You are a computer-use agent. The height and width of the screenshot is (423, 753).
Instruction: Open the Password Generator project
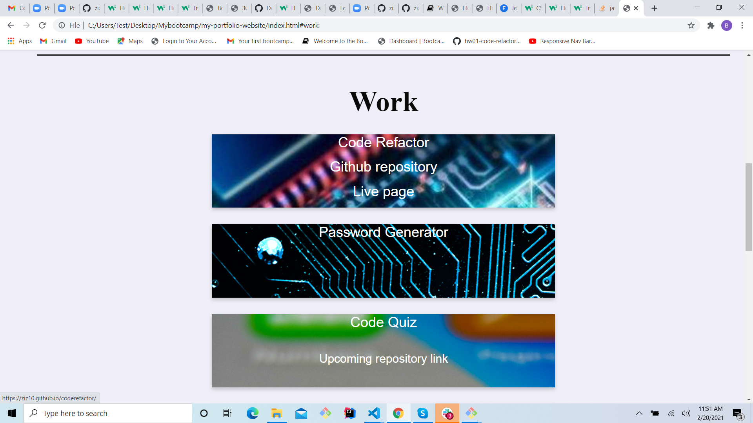coord(383,232)
